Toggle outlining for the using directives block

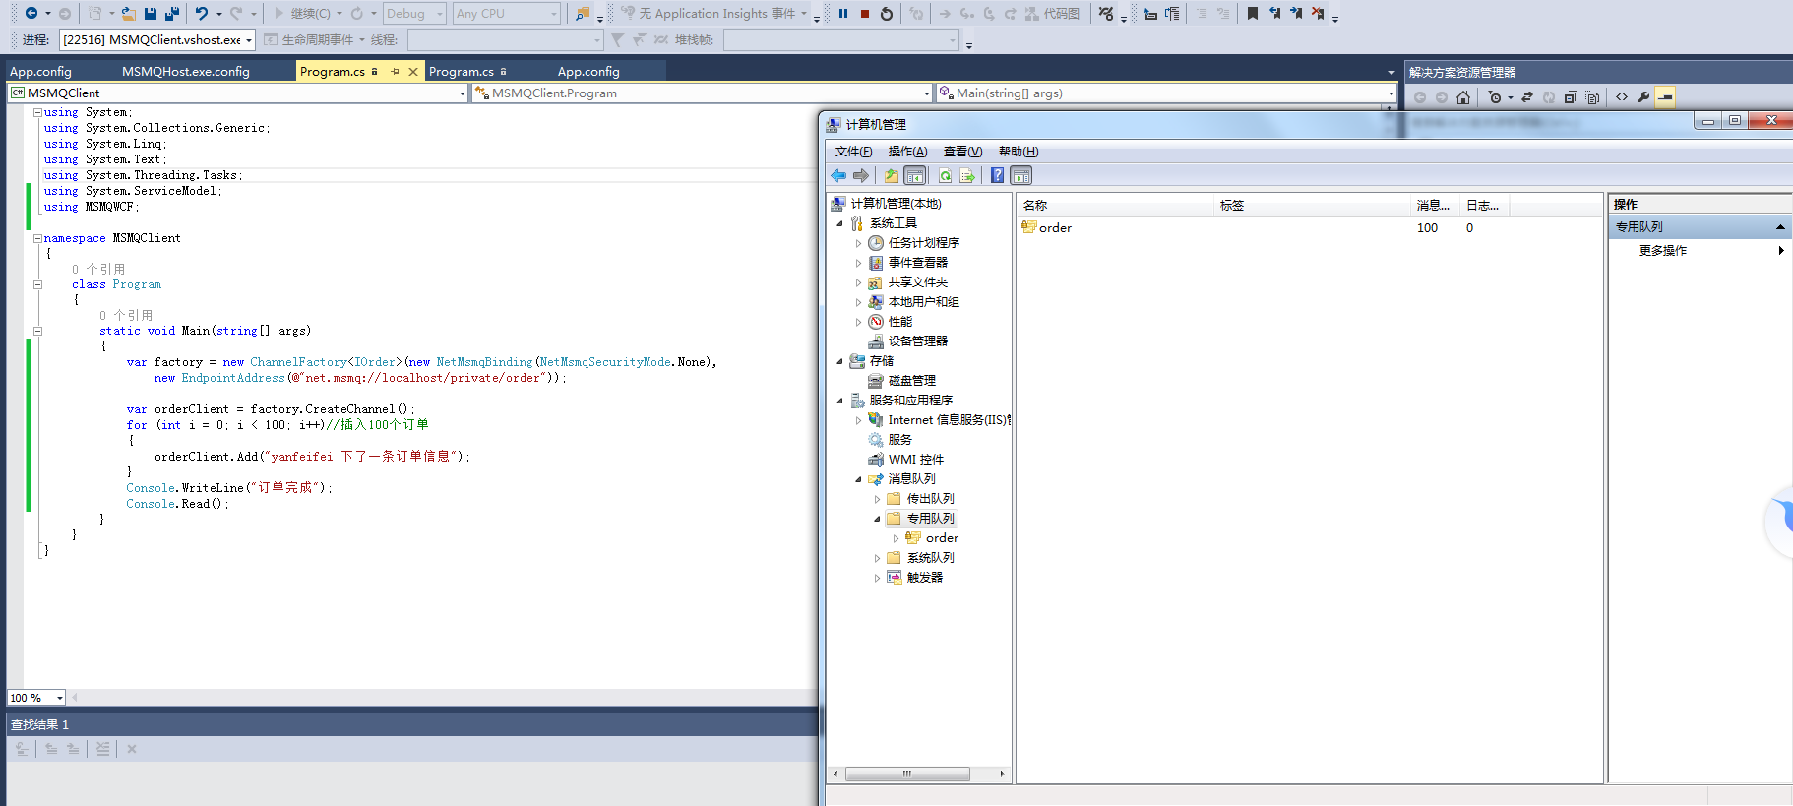point(37,112)
